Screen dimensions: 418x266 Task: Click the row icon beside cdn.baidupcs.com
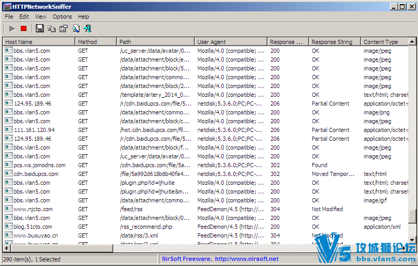9,174
